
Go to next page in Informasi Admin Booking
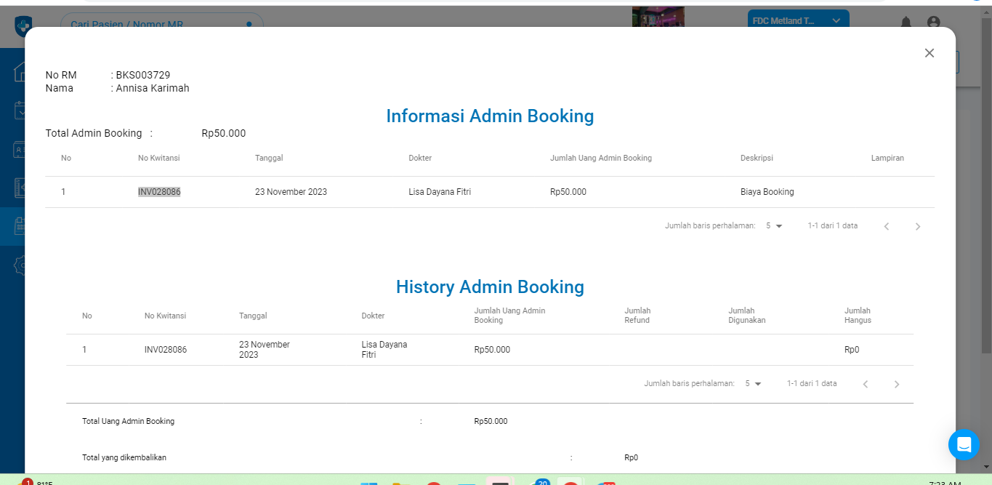[917, 226]
